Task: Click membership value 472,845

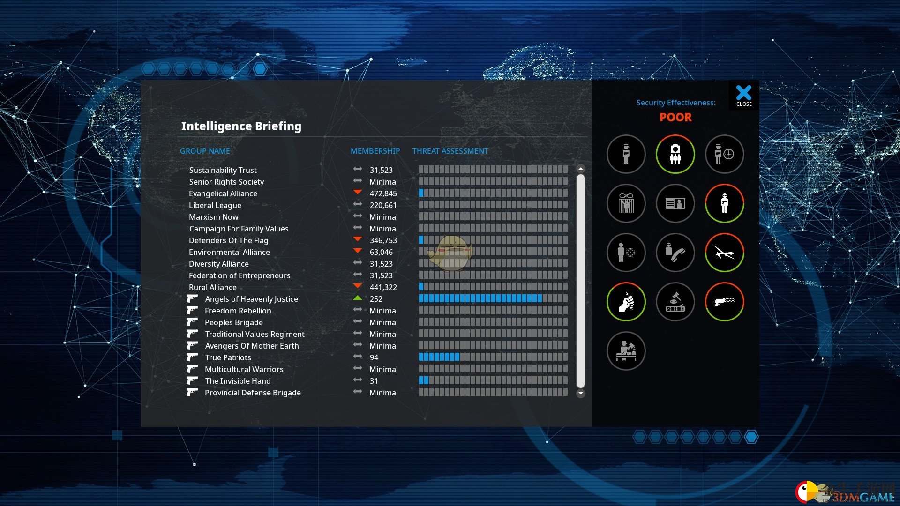Action: pos(383,193)
